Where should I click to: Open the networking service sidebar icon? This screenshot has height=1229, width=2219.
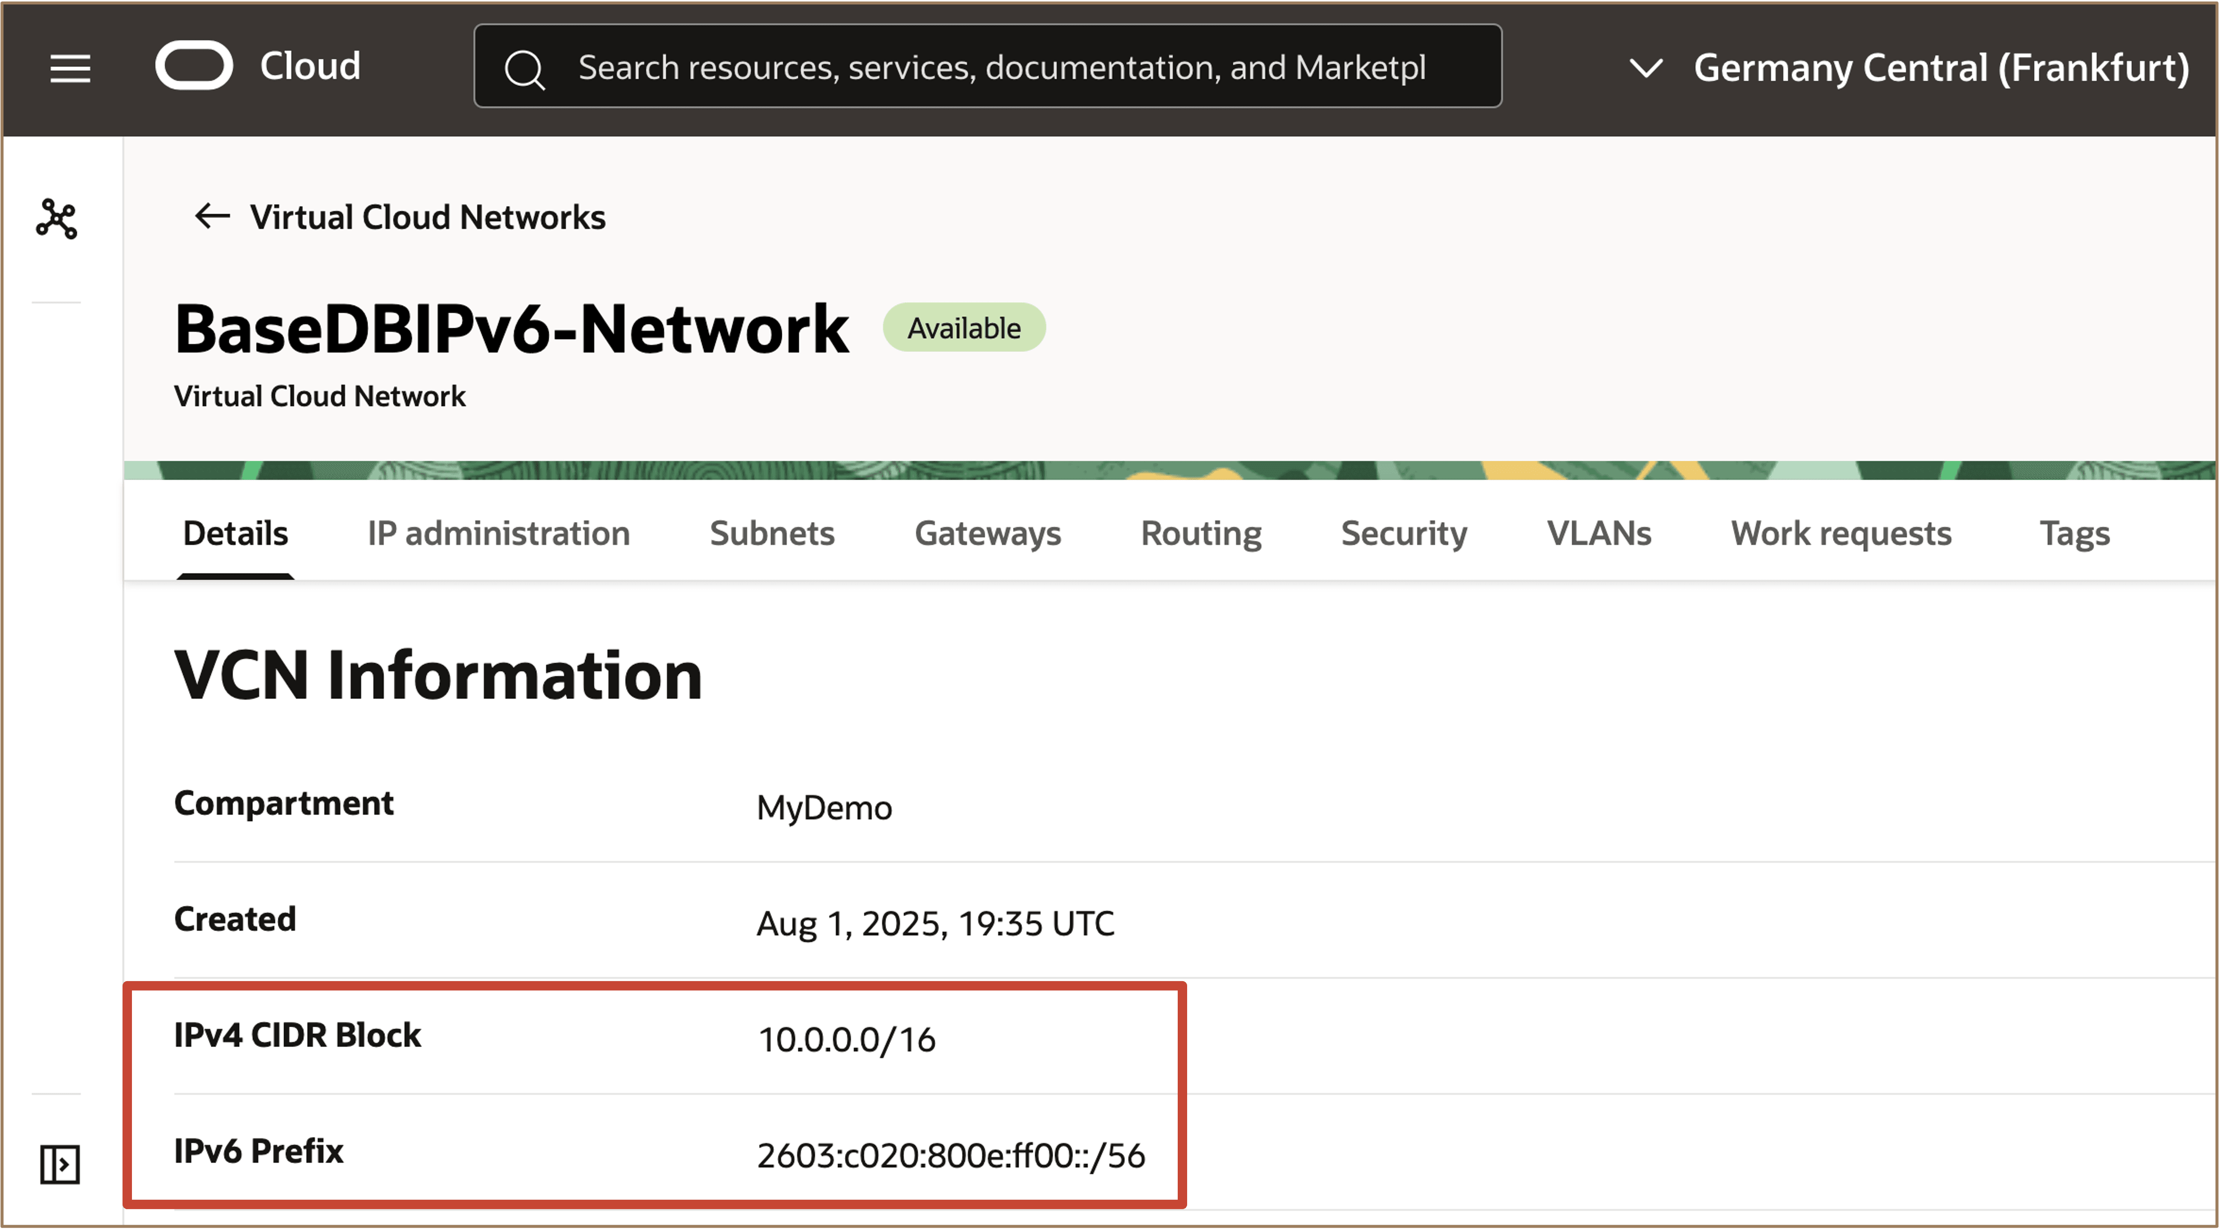coord(57,219)
